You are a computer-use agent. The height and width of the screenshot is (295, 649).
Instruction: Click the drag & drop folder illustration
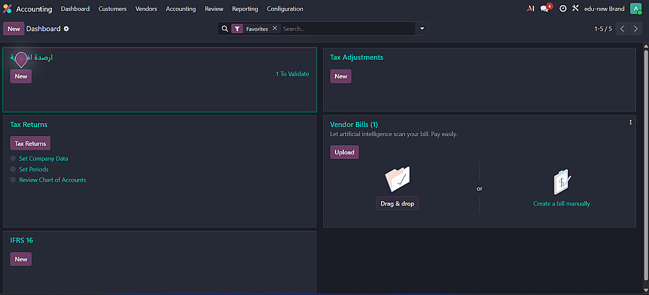[397, 179]
